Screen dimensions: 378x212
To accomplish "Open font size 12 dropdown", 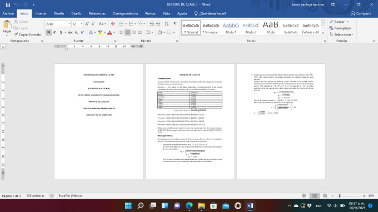I will click(x=82, y=24).
